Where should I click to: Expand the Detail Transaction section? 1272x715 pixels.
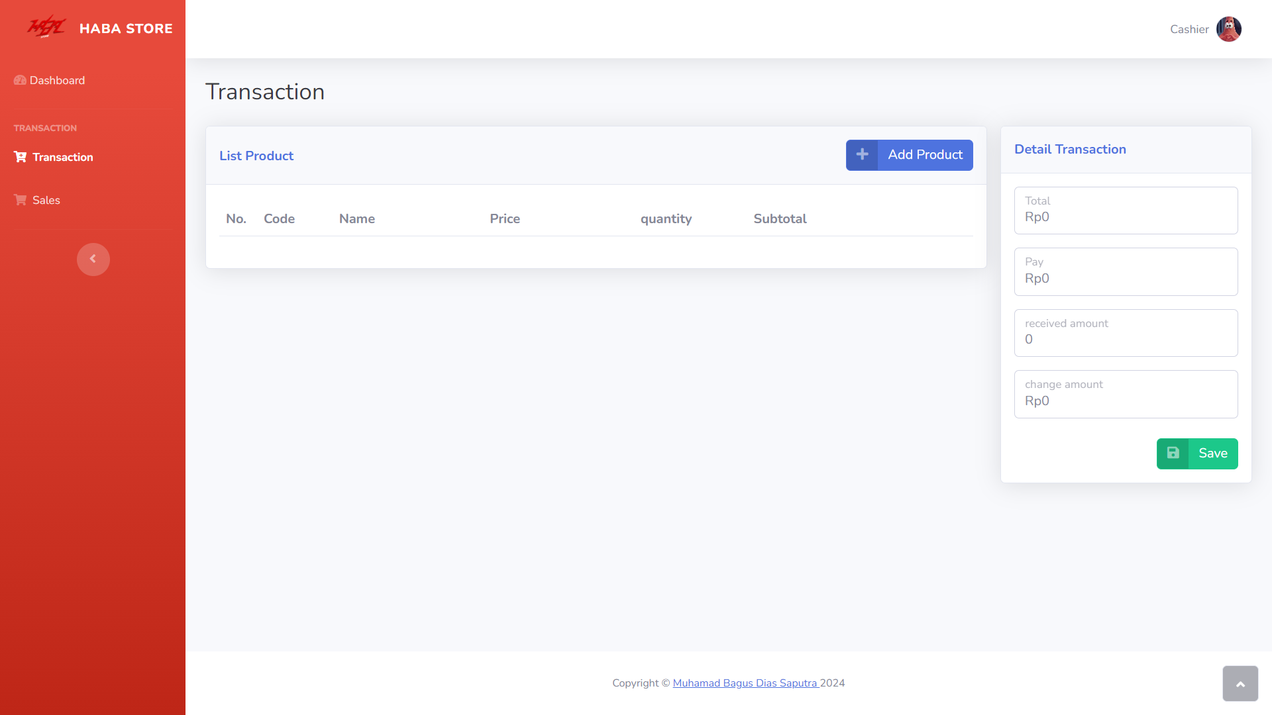[1070, 149]
